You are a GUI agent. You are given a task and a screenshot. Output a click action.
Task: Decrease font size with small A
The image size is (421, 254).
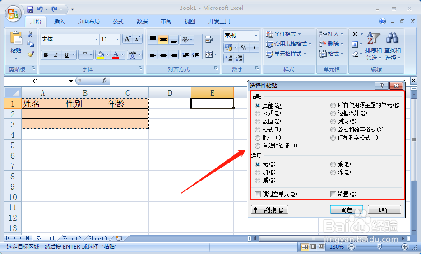pos(137,39)
